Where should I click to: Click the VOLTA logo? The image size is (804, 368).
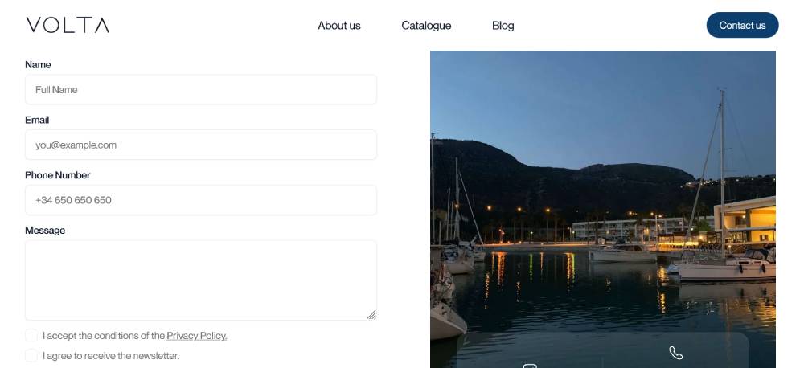(x=68, y=25)
